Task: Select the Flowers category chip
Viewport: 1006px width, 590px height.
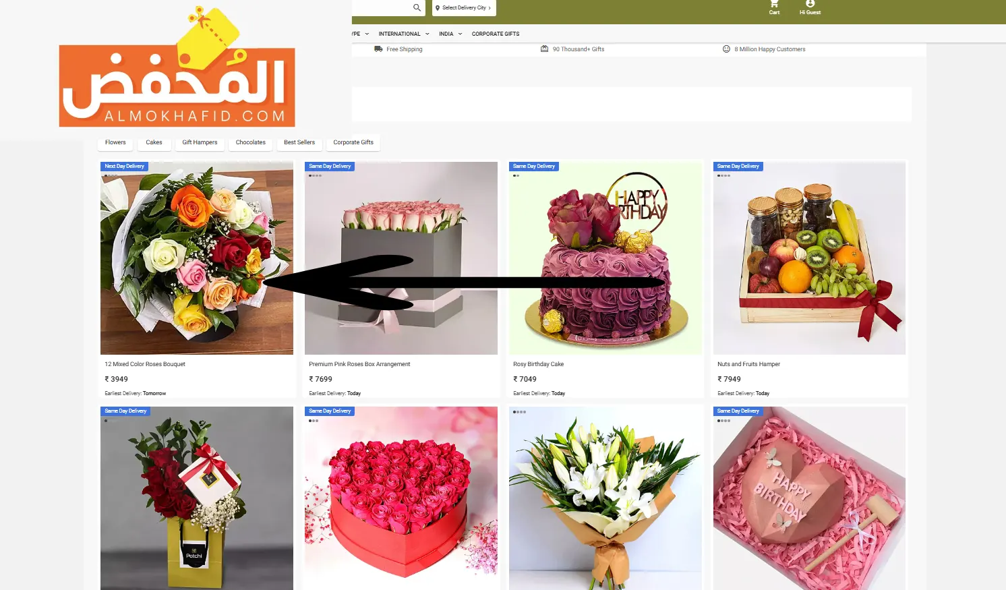Action: click(x=115, y=142)
